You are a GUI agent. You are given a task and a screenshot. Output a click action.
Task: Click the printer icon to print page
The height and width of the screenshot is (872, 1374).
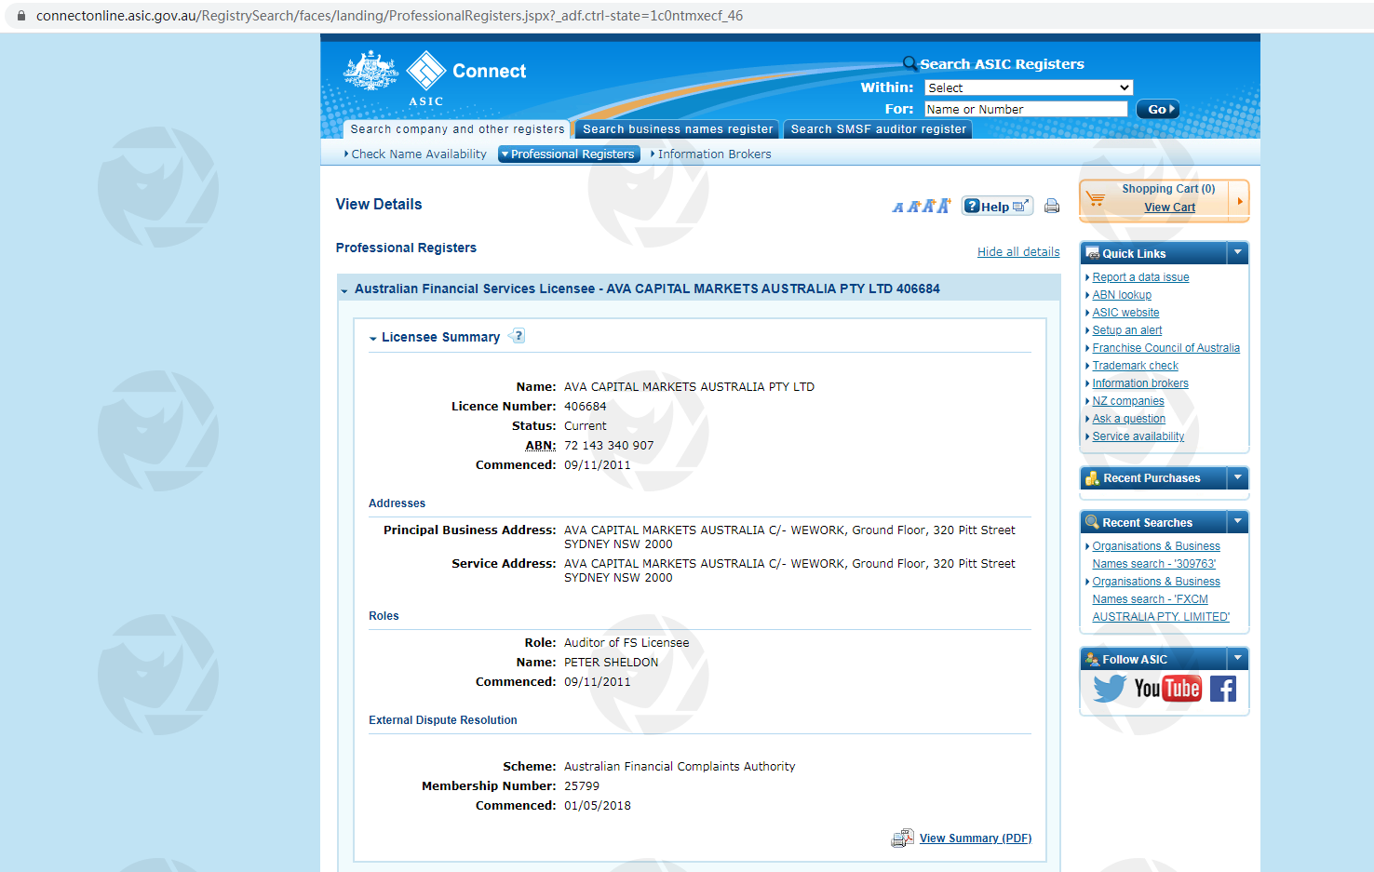1051,207
